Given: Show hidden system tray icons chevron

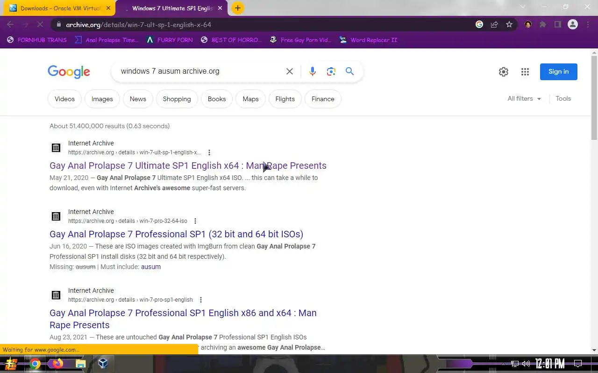Looking at the screenshot, I should (504, 364).
